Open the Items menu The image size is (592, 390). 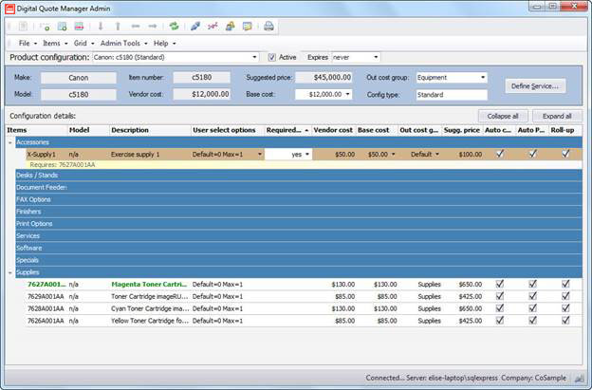pyautogui.click(x=53, y=43)
